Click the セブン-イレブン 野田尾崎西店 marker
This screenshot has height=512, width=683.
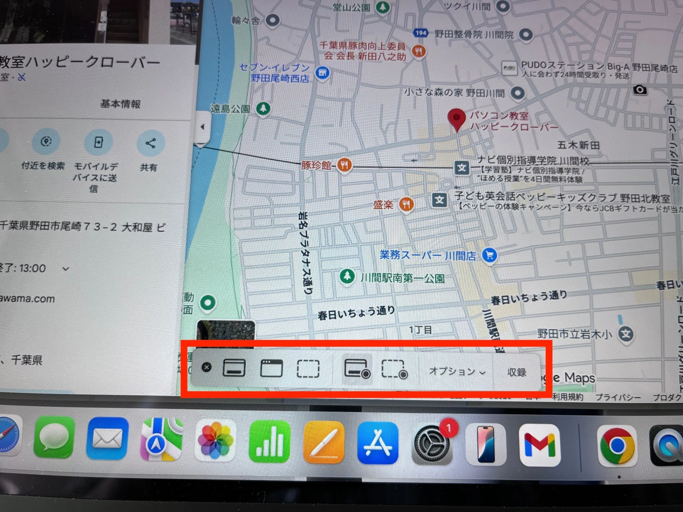(322, 73)
